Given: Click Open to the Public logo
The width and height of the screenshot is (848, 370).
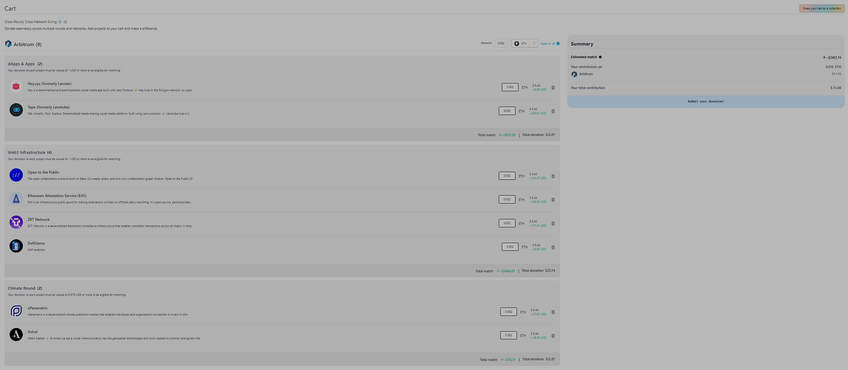Looking at the screenshot, I should (x=16, y=175).
